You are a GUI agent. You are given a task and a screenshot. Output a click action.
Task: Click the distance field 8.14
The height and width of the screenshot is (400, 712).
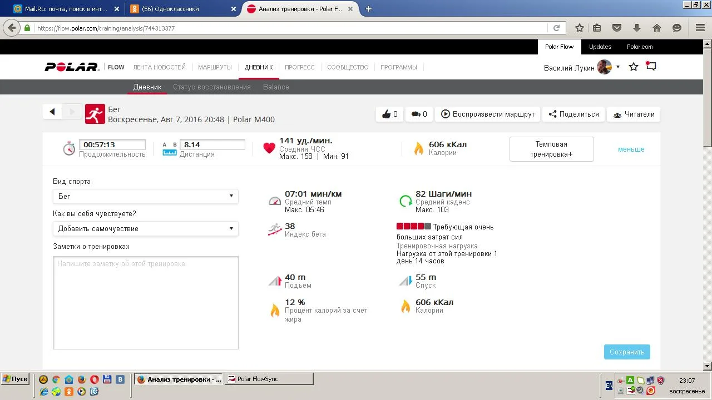[x=212, y=144]
